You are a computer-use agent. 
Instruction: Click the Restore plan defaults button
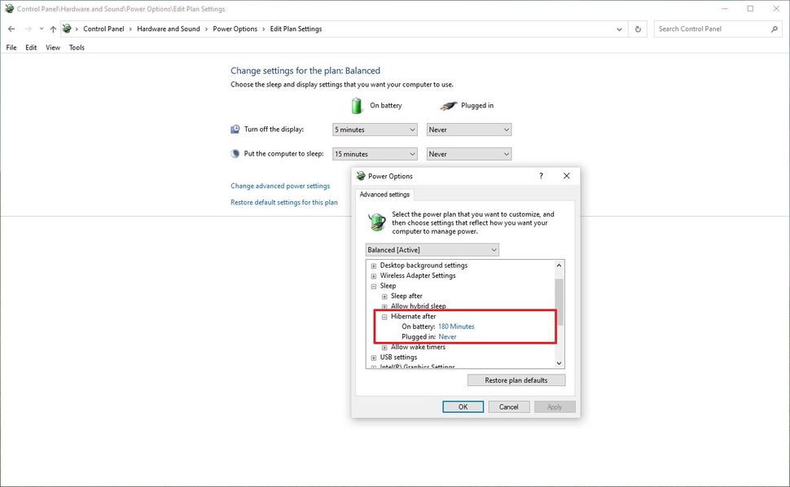point(516,380)
